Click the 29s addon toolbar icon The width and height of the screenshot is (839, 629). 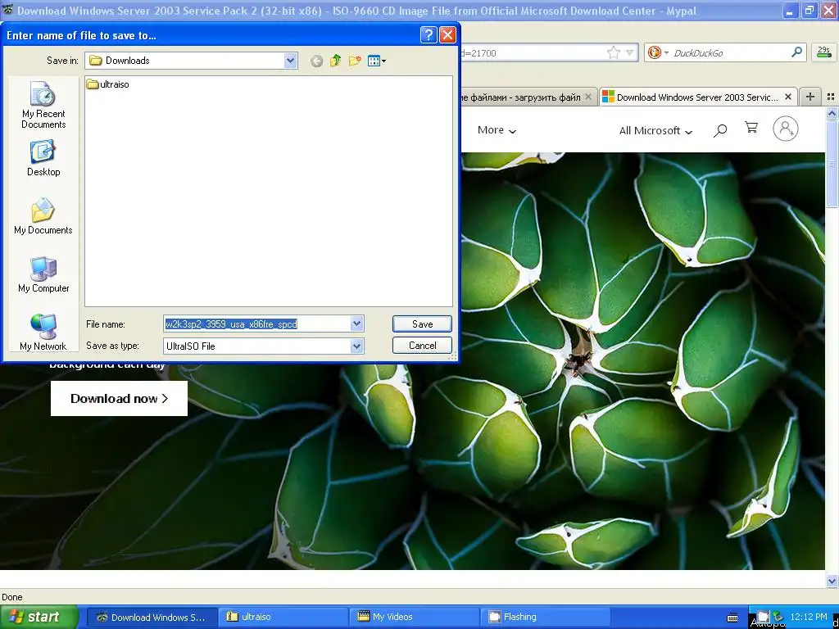point(824,52)
